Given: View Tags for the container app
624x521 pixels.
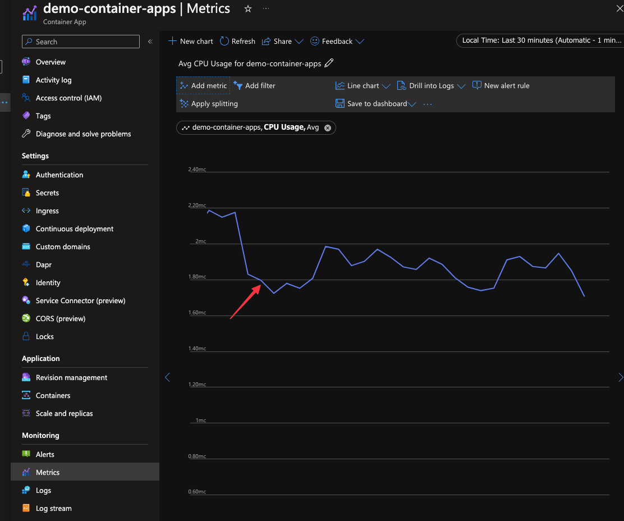Looking at the screenshot, I should tap(44, 116).
